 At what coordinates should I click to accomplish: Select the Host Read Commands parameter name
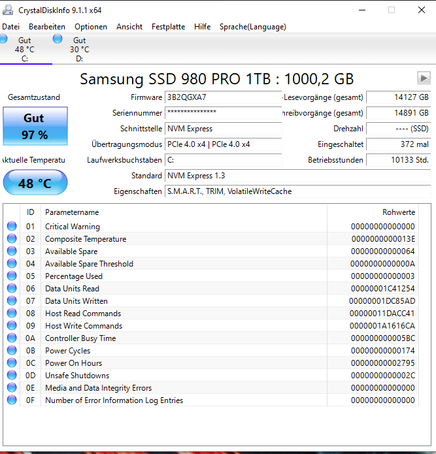coord(83,314)
